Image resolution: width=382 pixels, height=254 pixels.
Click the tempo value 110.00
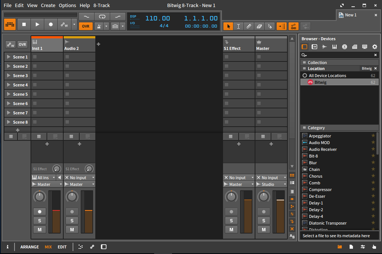point(157,18)
